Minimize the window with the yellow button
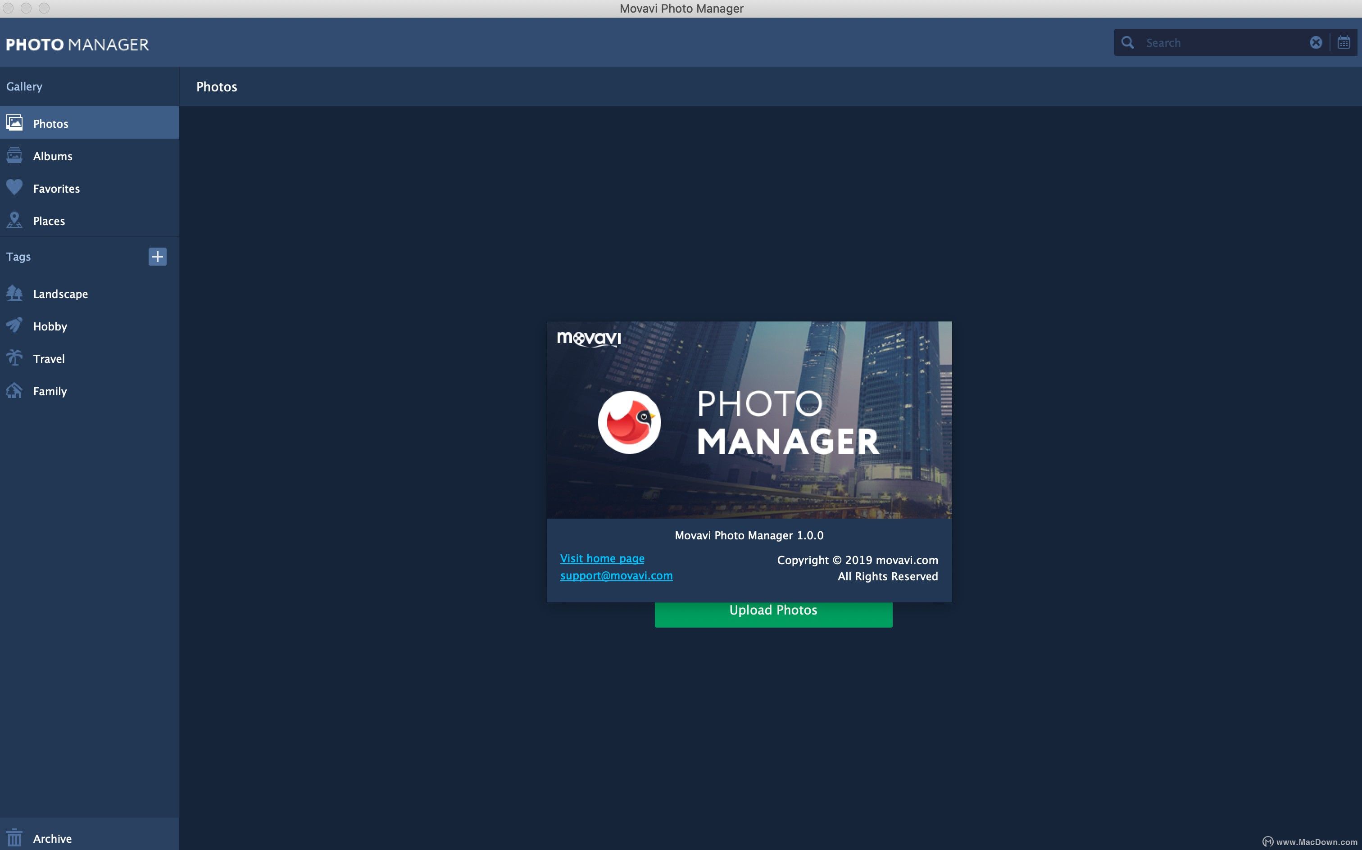Image resolution: width=1362 pixels, height=850 pixels. [x=26, y=8]
